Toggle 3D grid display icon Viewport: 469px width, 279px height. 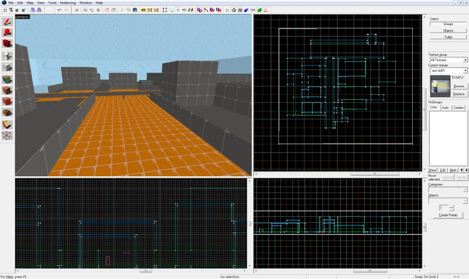[11, 10]
